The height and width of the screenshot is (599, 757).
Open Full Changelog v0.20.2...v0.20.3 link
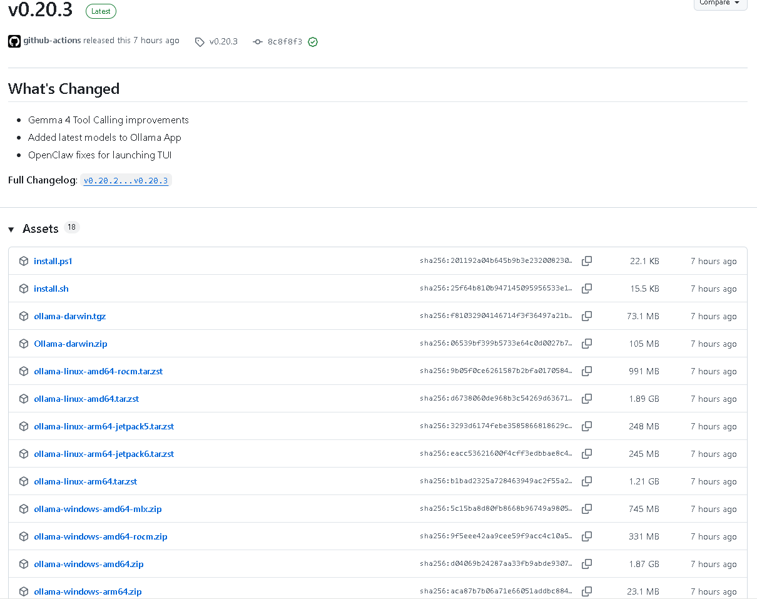[126, 180]
